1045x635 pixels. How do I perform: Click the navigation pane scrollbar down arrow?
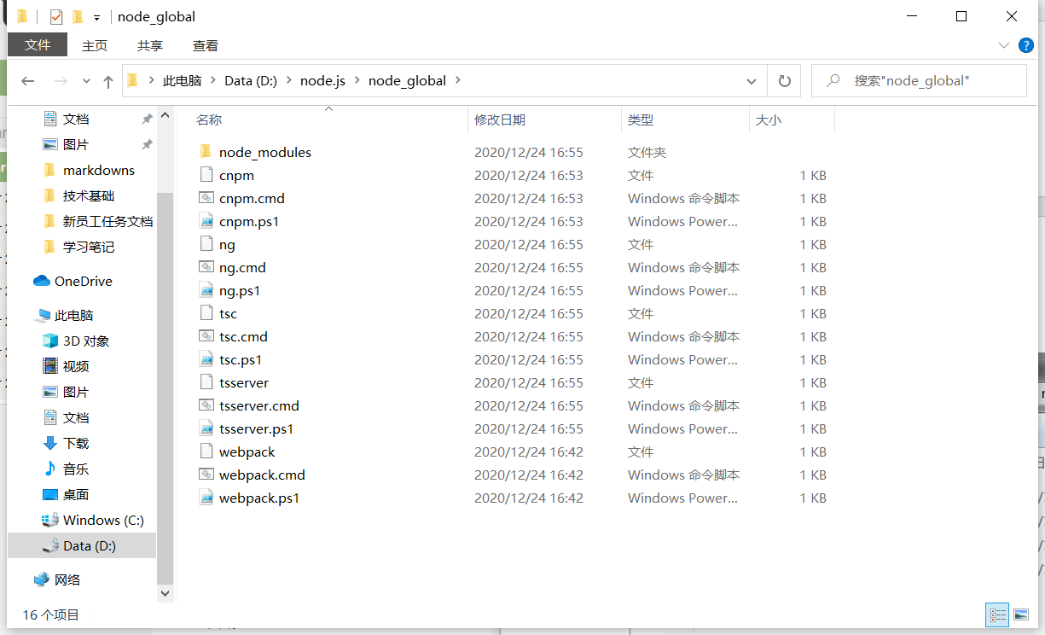[x=165, y=592]
